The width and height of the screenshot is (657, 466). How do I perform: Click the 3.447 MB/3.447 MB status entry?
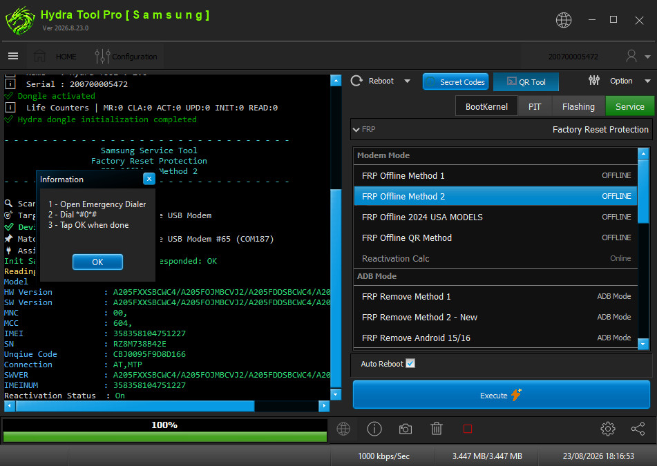487,456
